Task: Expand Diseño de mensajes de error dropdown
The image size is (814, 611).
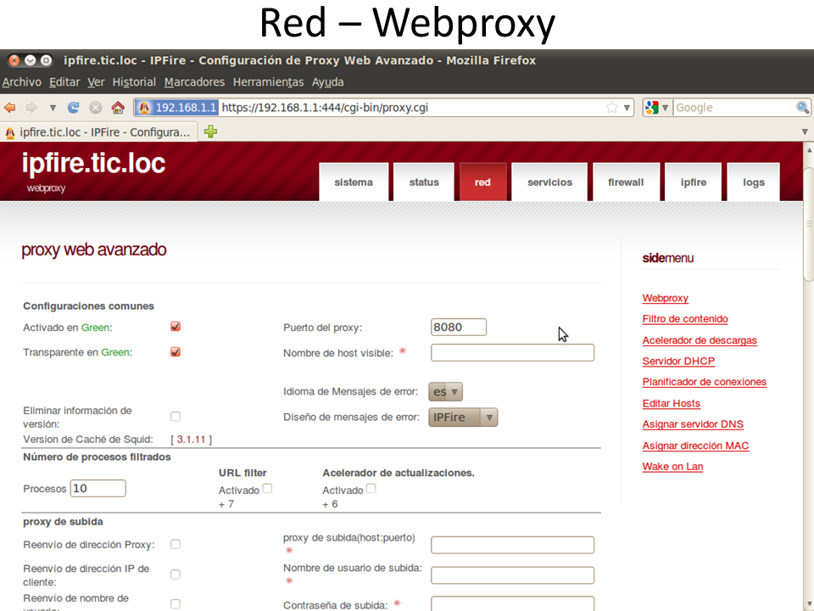Action: pos(463,418)
